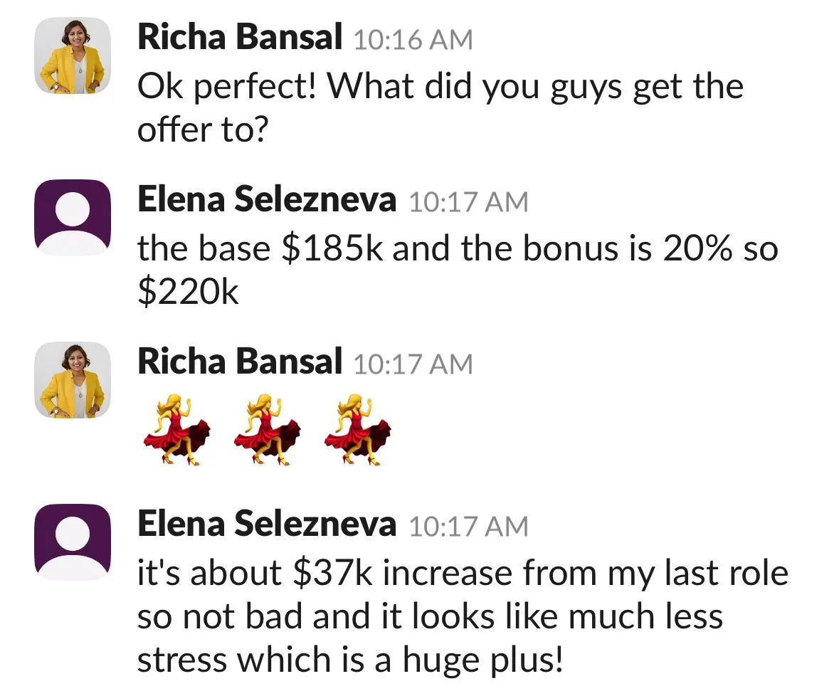This screenshot has height=696, width=839.
Task: Click the 10:16 AM timestamp
Action: click(413, 40)
